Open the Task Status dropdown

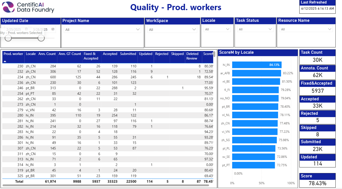pyautogui.click(x=270, y=29)
